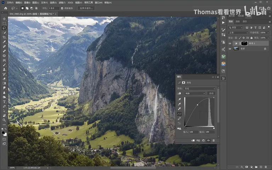Select the Crop tool in toolbar
Viewport: 272px width, 170px height.
[x=4, y=37]
